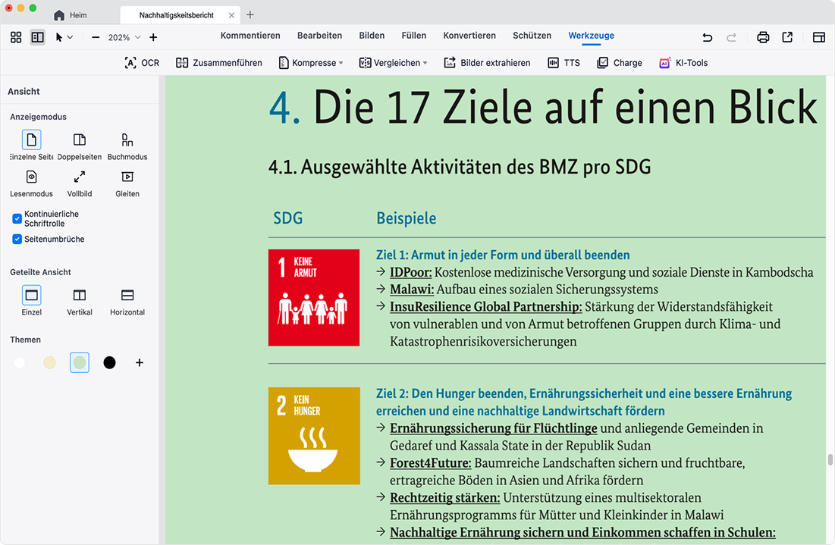The height and width of the screenshot is (545, 835).
Task: Open the Vergleichen dropdown menu
Action: point(393,63)
